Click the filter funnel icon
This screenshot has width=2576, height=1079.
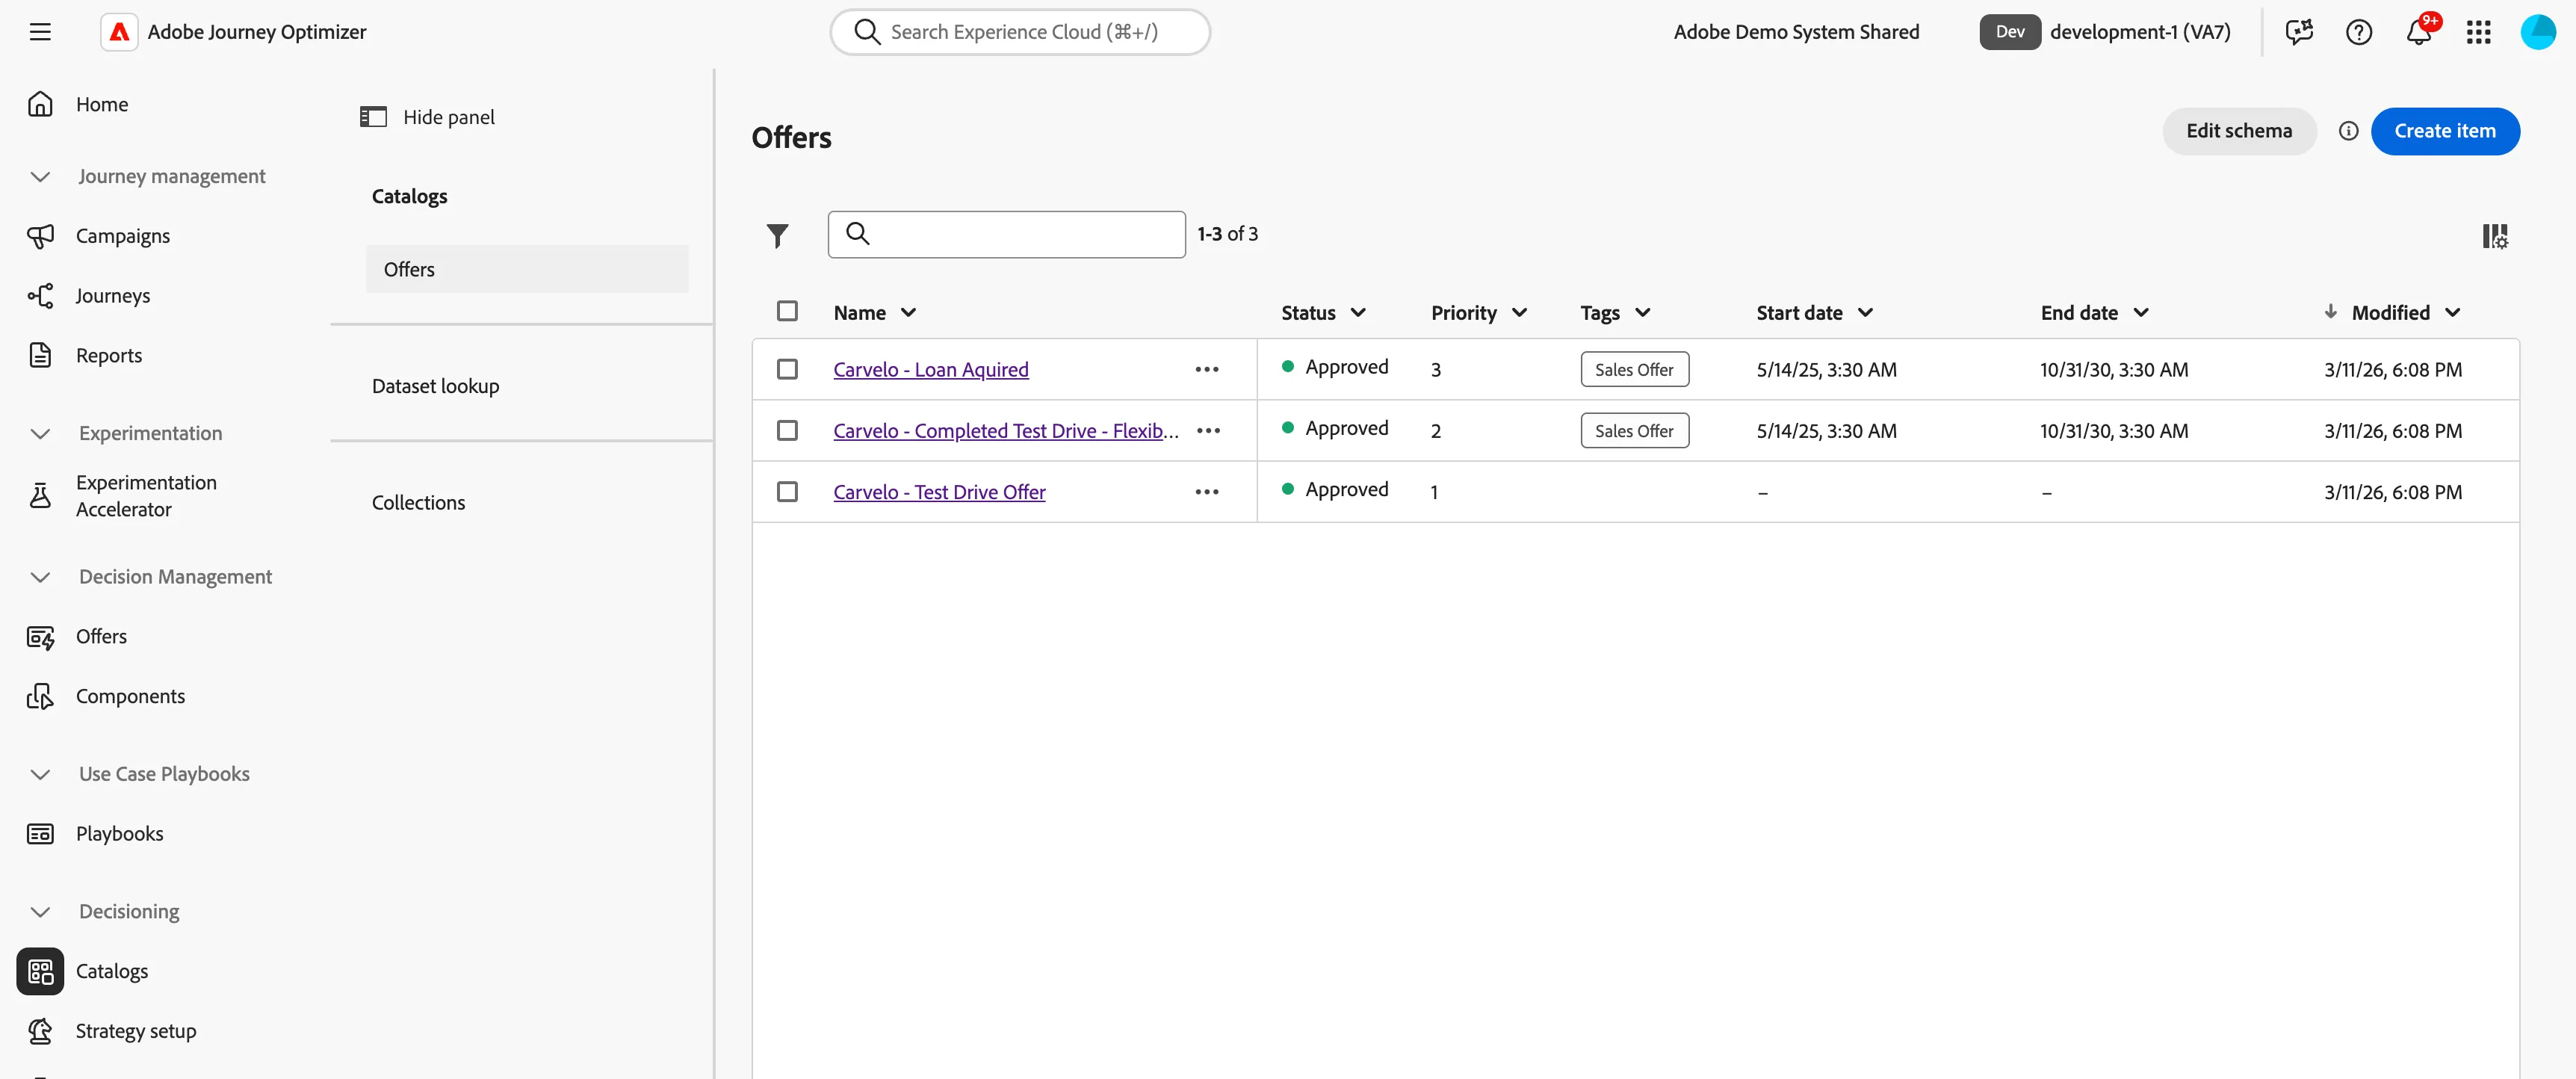[x=777, y=235]
